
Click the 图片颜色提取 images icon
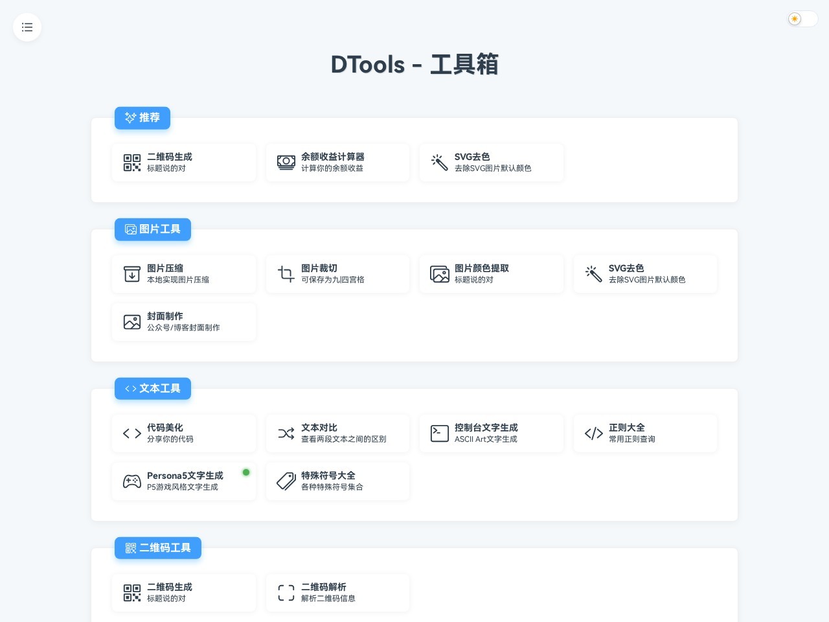pos(440,274)
